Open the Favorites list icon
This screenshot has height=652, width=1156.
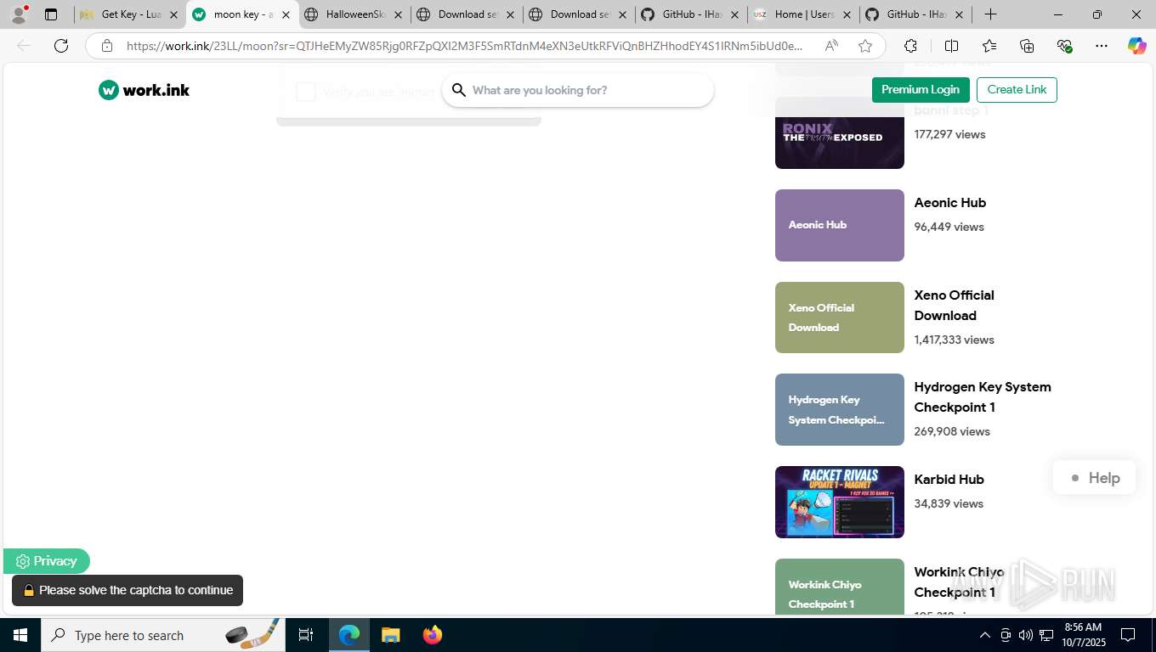[989, 46]
